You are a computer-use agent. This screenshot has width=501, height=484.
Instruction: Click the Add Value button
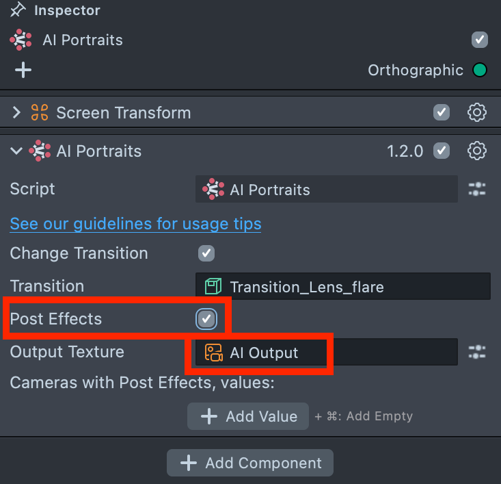click(x=248, y=416)
